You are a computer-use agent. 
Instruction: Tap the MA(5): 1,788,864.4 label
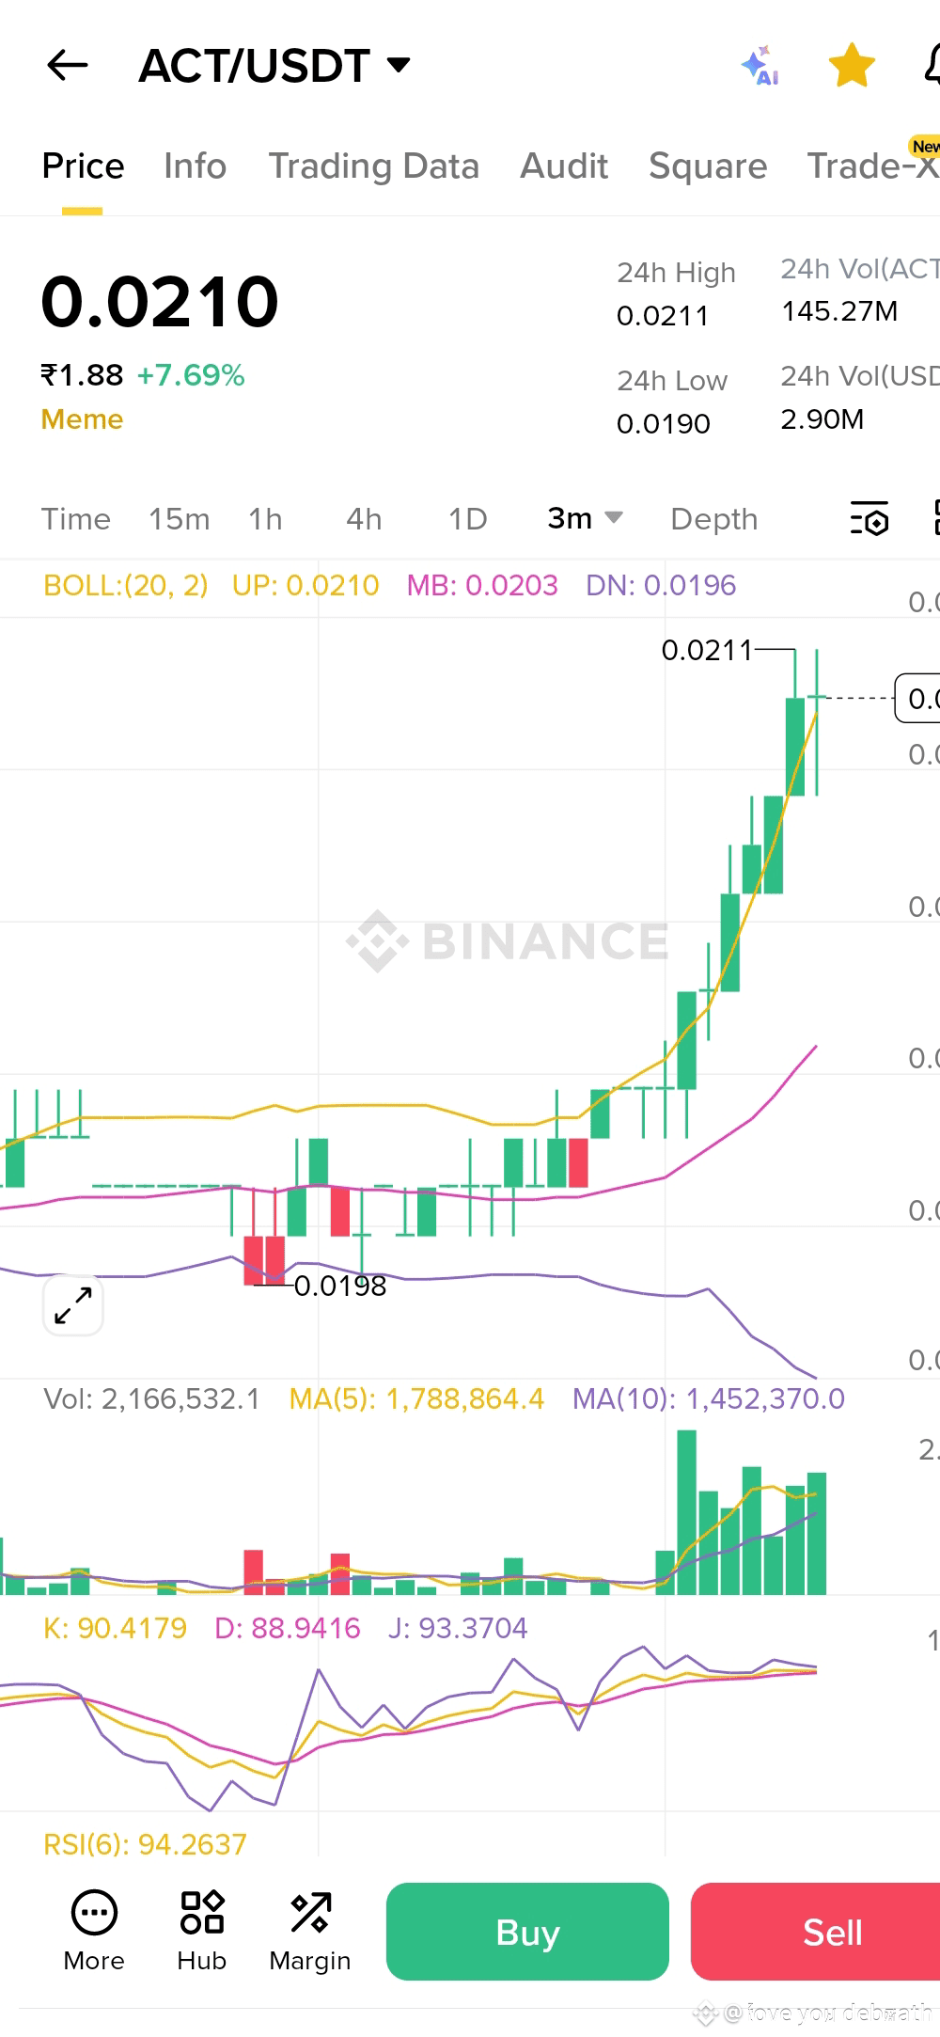(416, 1399)
